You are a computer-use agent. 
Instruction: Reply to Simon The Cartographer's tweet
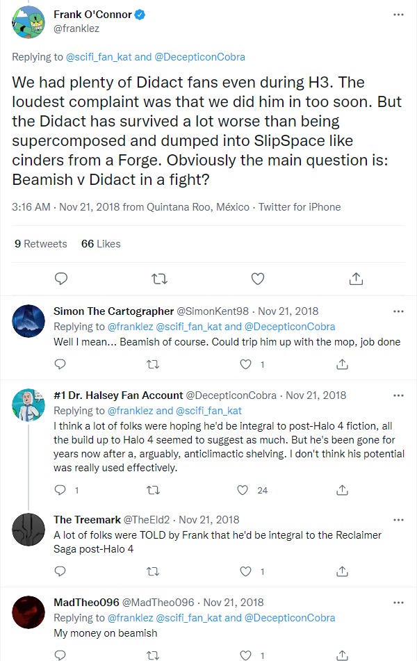pyautogui.click(x=60, y=364)
